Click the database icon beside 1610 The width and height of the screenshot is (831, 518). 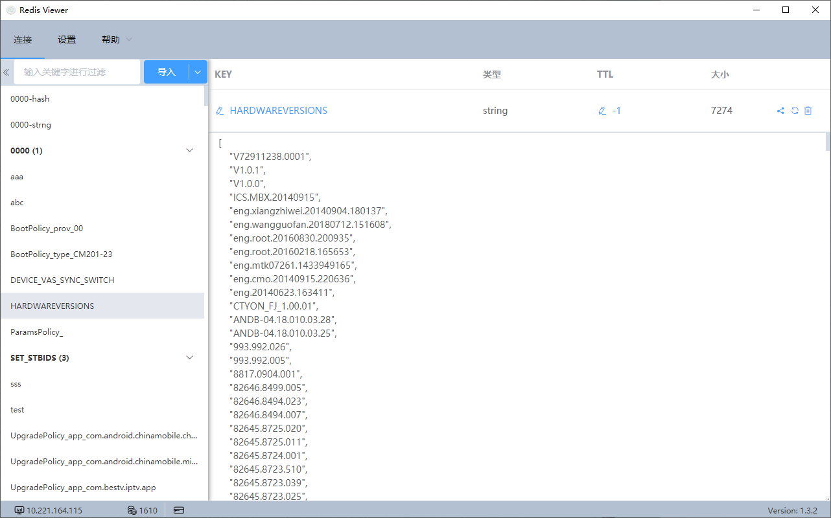[132, 510]
